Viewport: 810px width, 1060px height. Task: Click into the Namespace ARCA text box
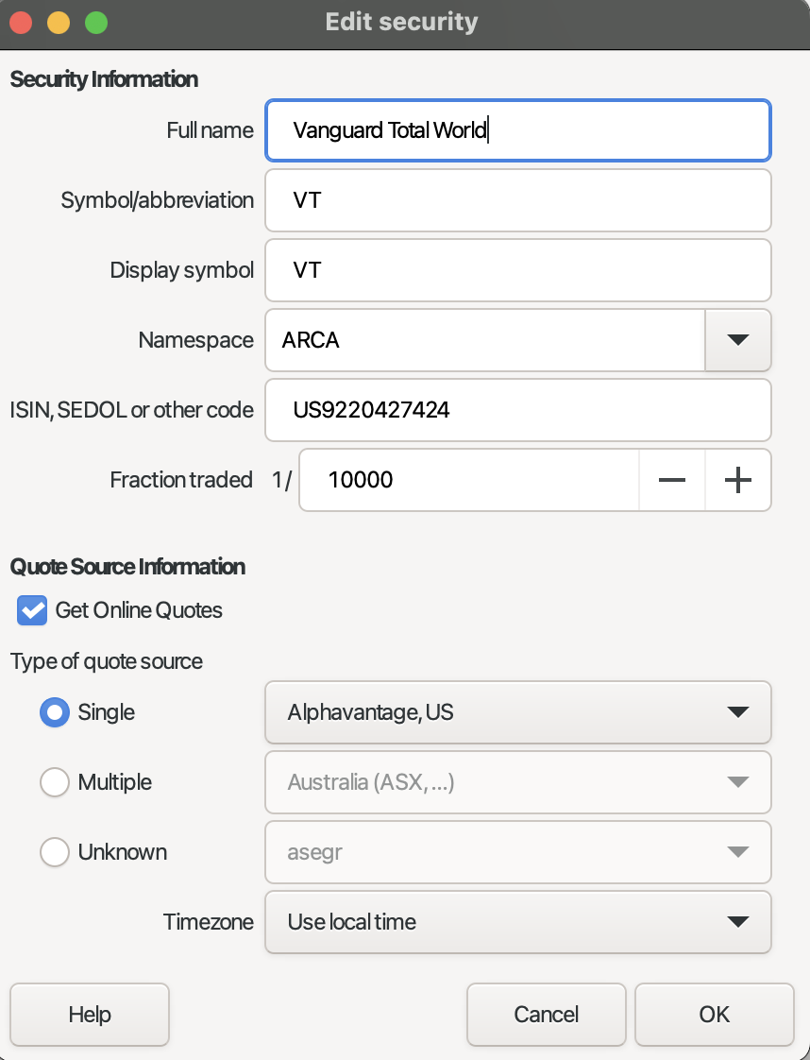[485, 340]
